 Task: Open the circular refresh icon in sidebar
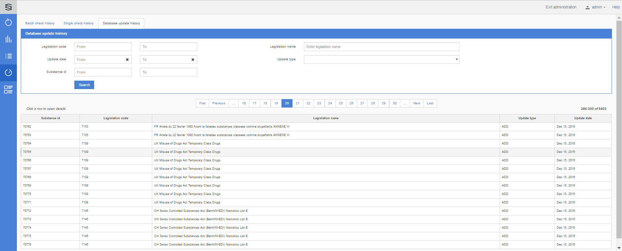coord(8,22)
